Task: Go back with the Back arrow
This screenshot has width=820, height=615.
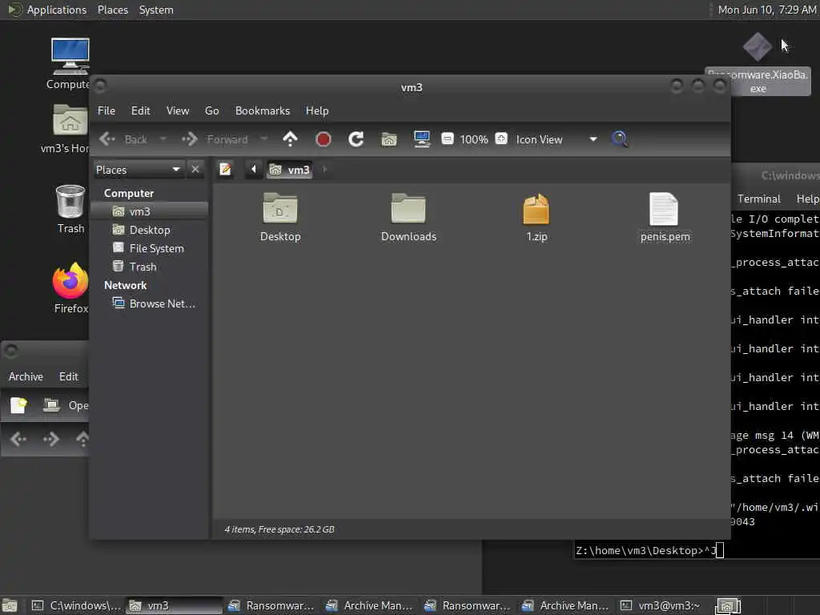Action: [123, 139]
